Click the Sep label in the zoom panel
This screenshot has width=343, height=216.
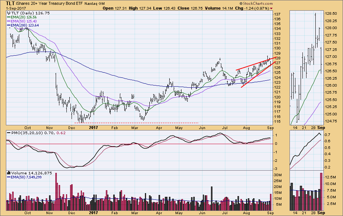click(x=322, y=127)
